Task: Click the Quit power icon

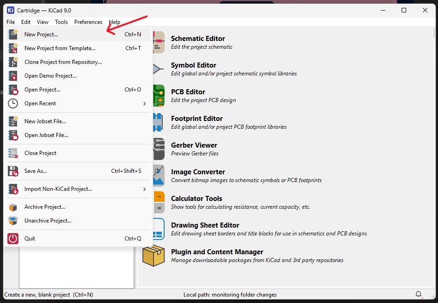Action: click(13, 238)
